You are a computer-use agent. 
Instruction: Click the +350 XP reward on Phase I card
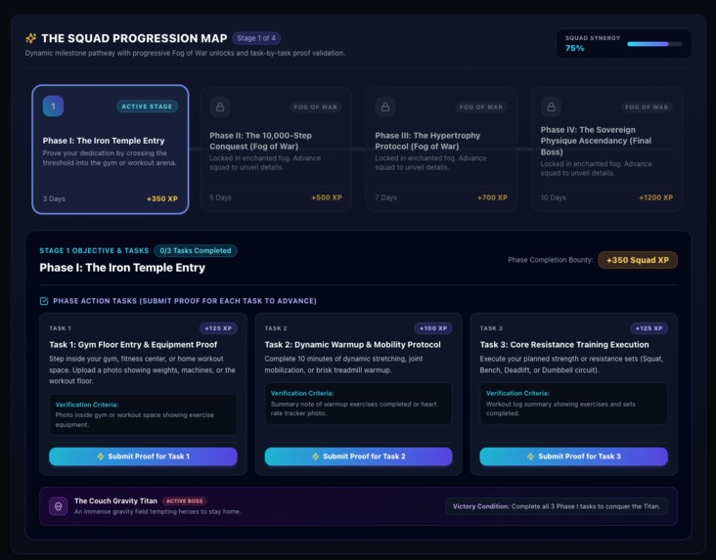[x=162, y=199]
